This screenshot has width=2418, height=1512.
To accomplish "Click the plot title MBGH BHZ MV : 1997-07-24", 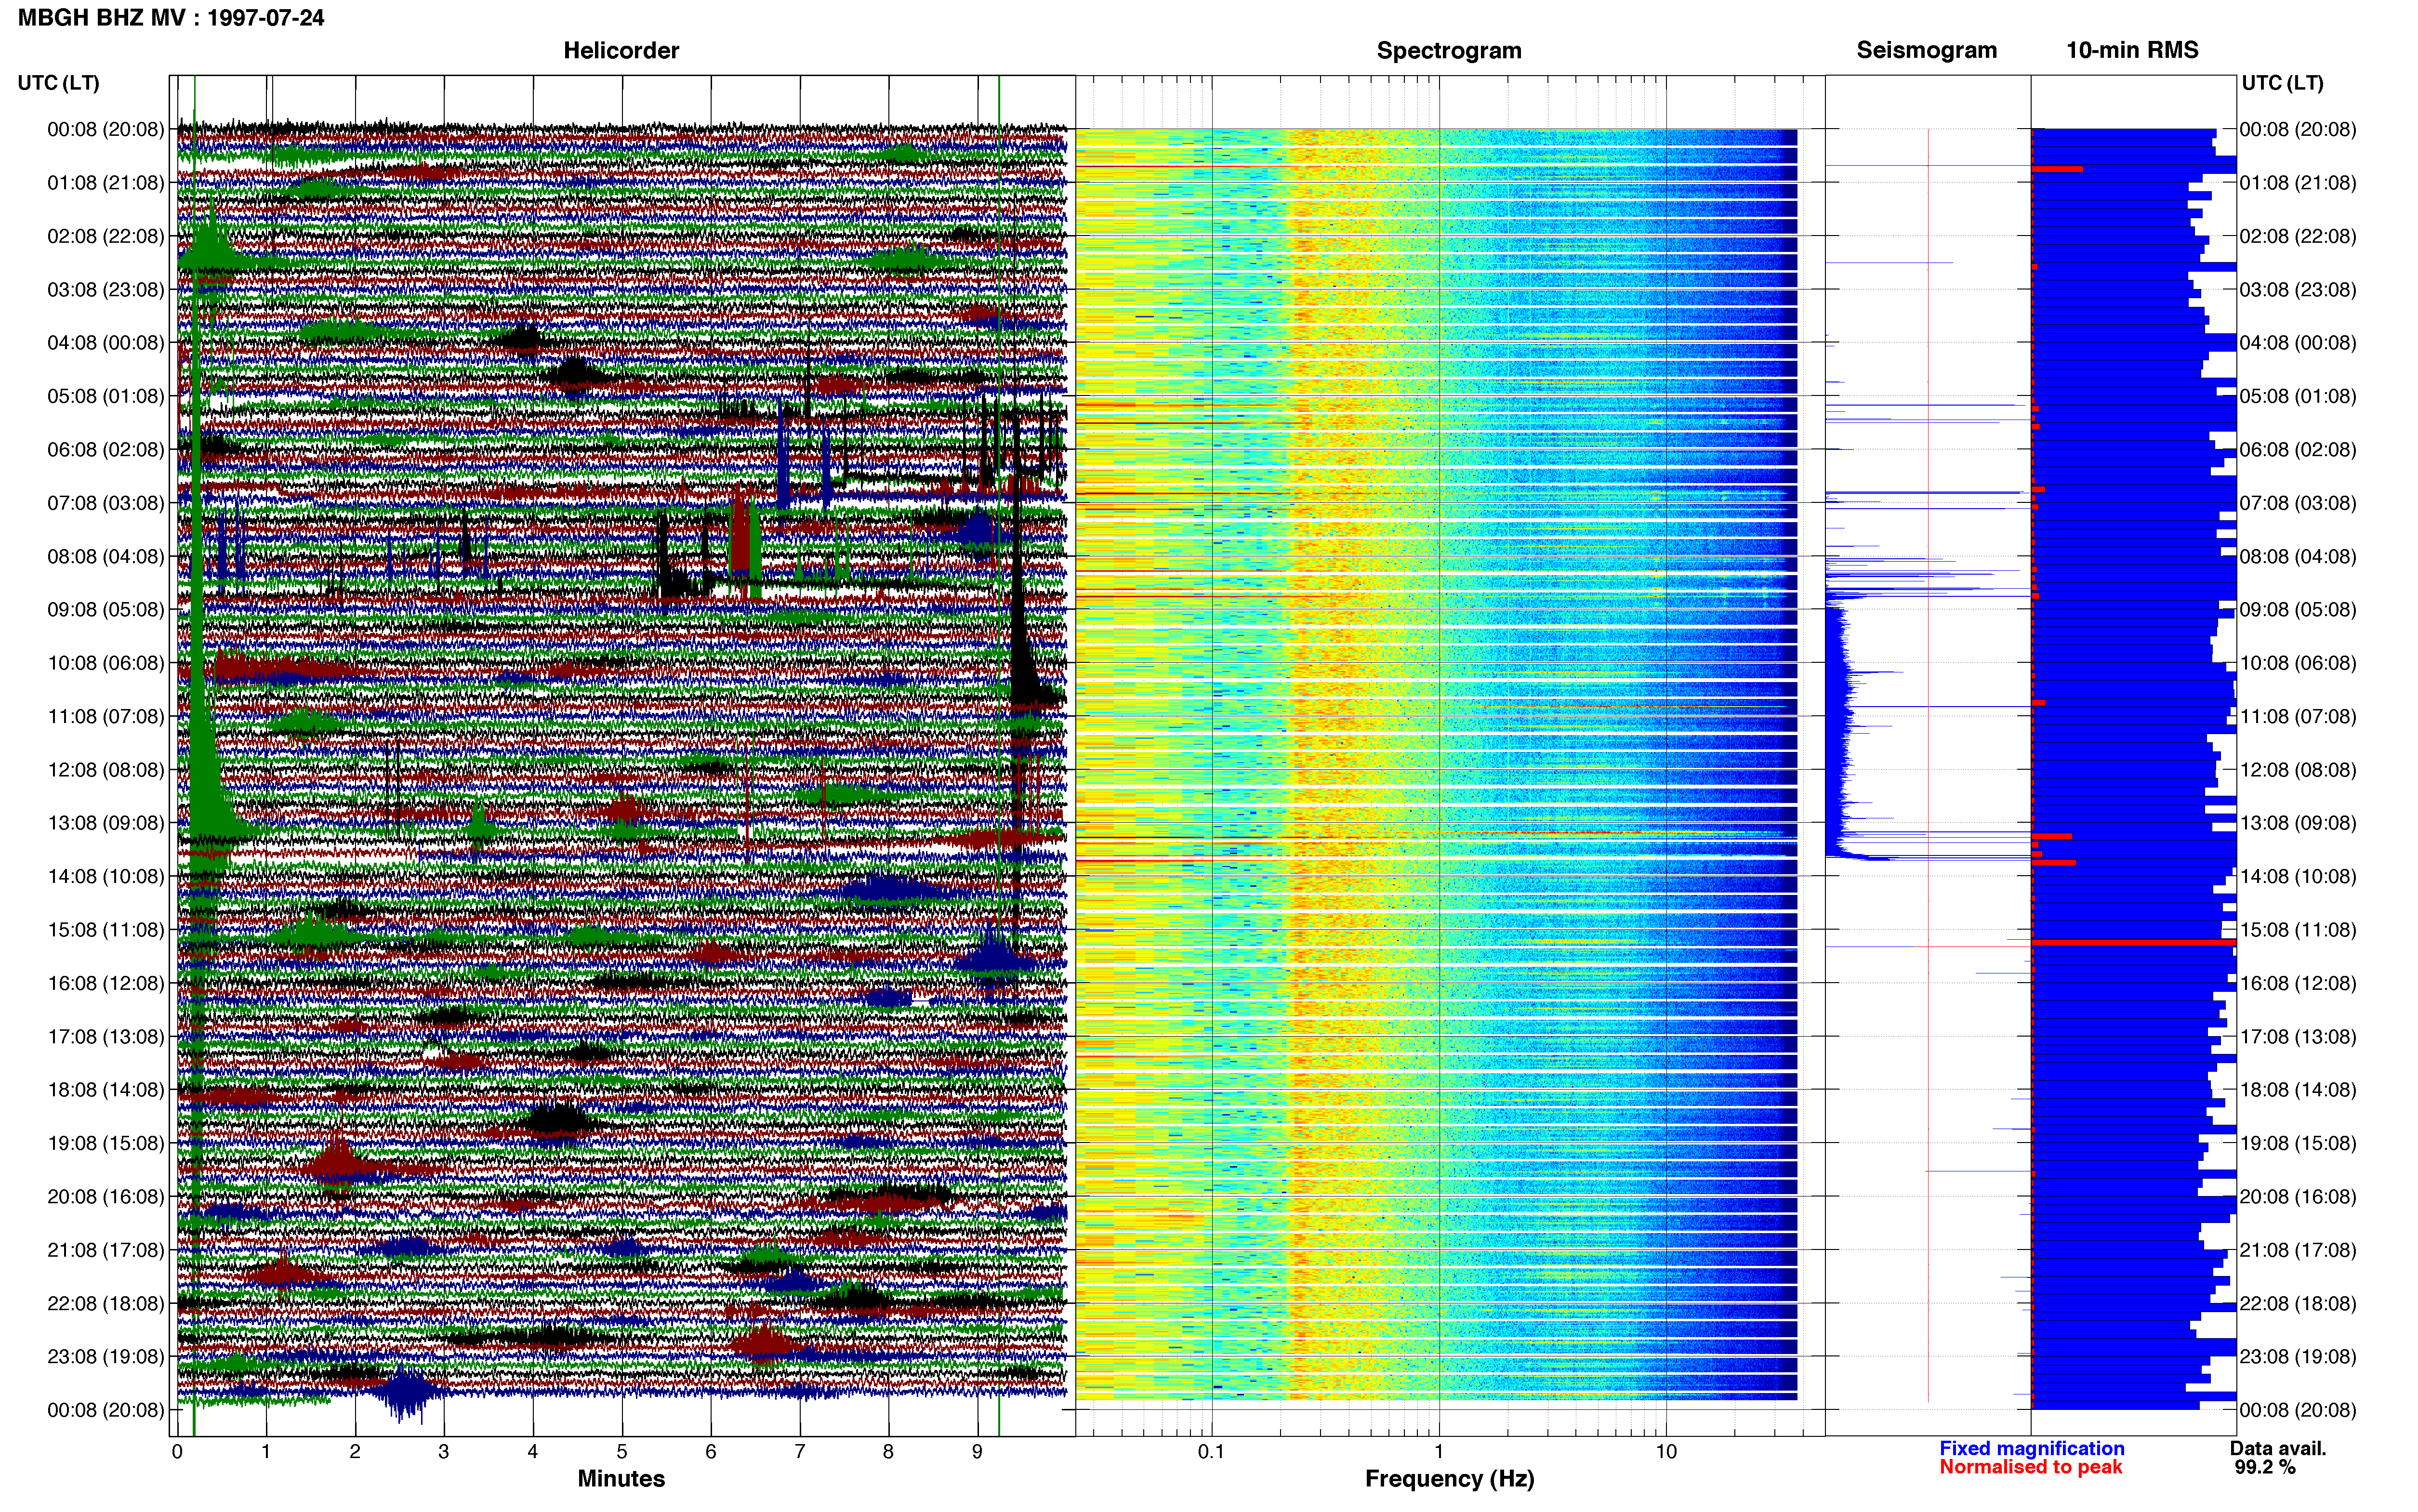I will coord(171,18).
